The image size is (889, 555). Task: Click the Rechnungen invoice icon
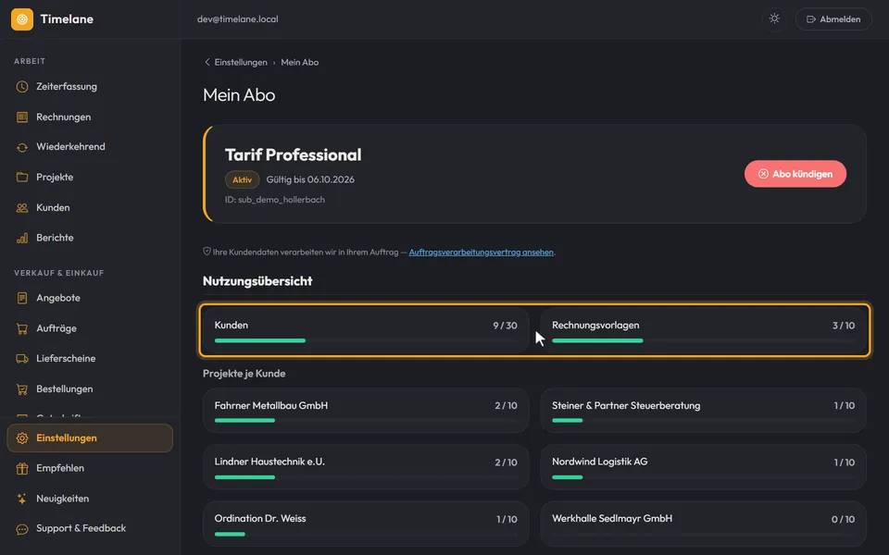(22, 117)
